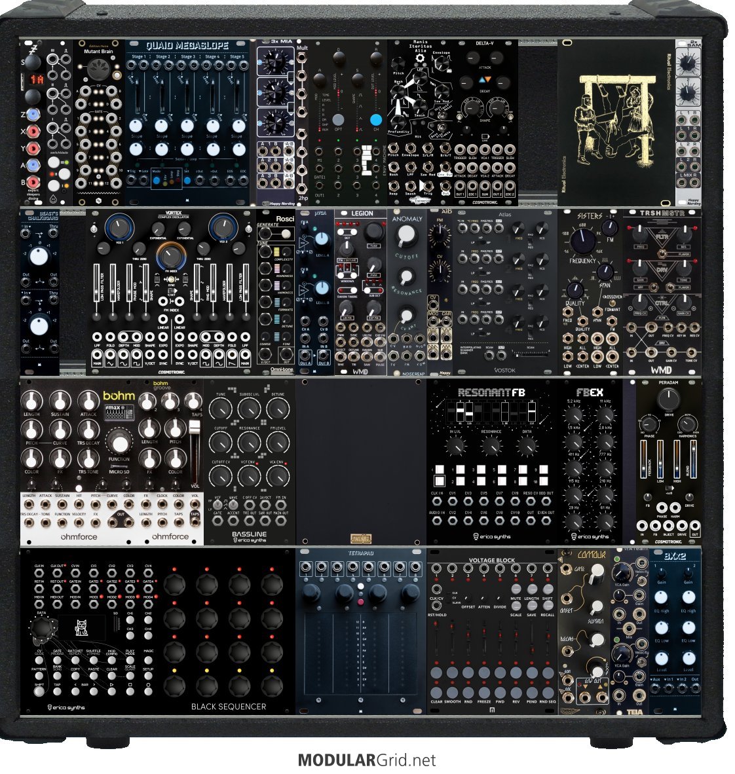Click the central FM Index knob on Vortex
The width and height of the screenshot is (735, 774).
tap(171, 257)
